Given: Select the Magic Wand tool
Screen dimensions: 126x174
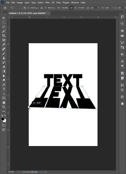Looking at the screenshot, I should (x=4, y=31).
